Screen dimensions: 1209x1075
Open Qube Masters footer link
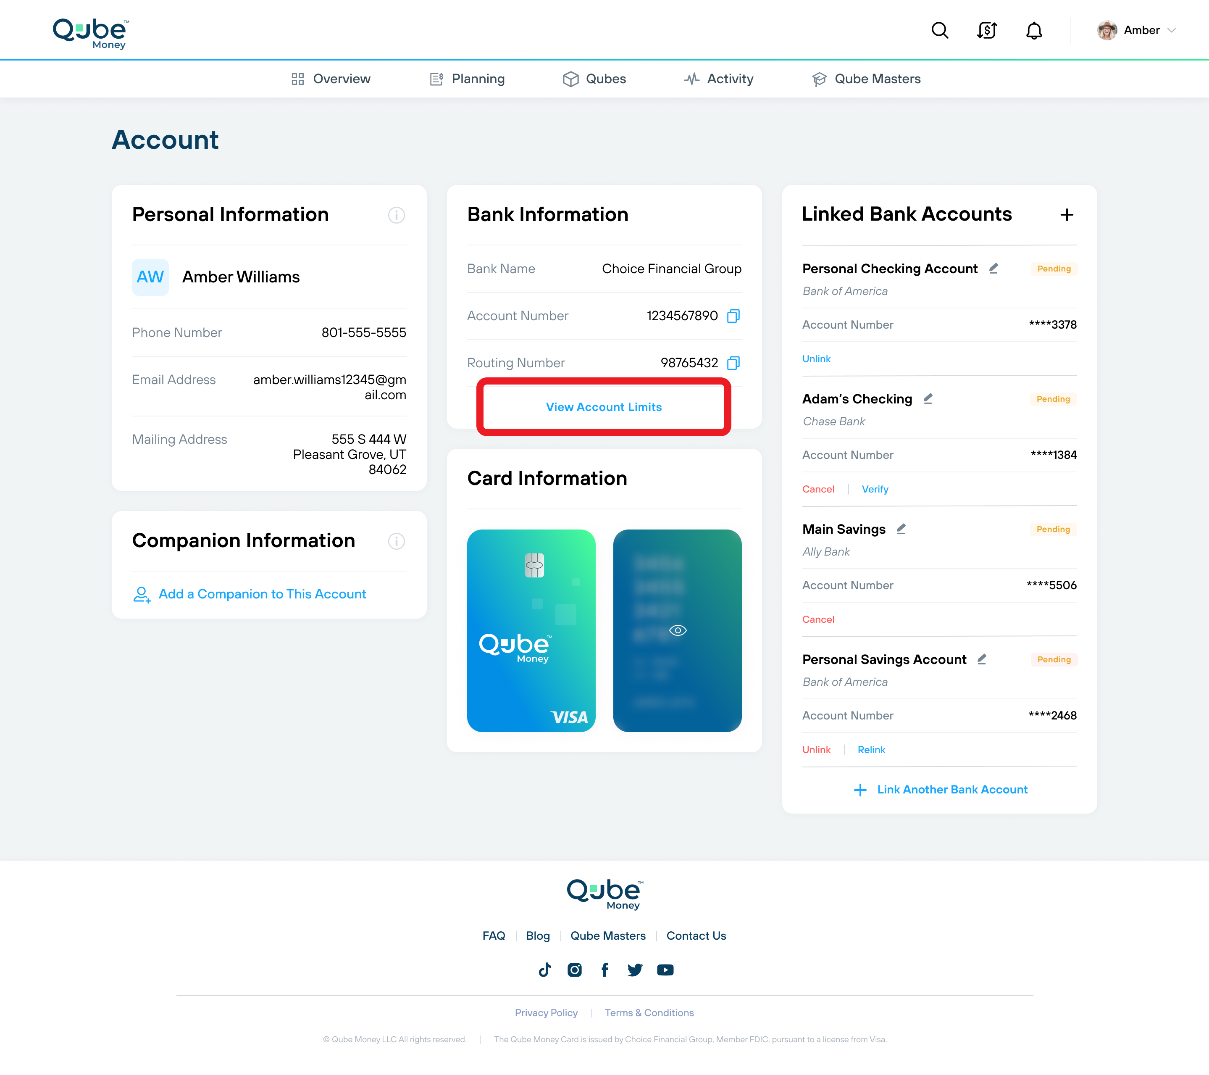pos(608,935)
